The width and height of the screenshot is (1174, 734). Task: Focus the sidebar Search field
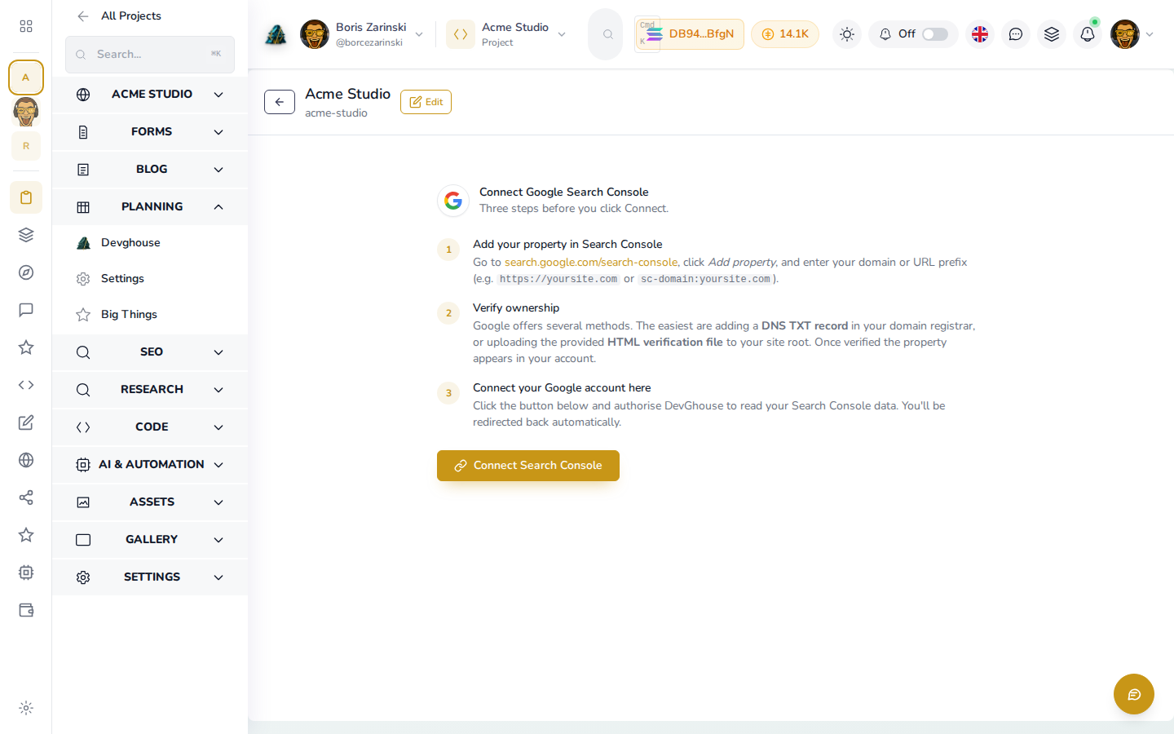[150, 55]
